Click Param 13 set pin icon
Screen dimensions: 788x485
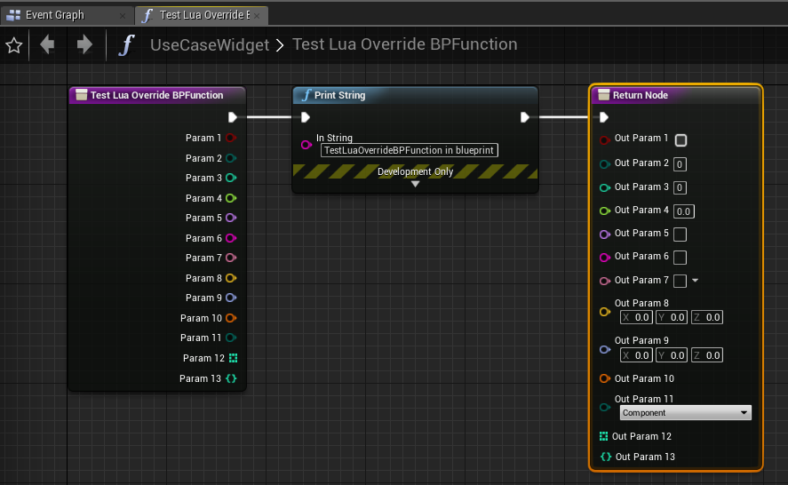click(232, 378)
